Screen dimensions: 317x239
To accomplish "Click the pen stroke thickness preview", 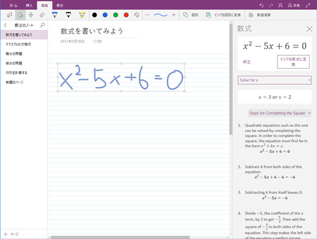I will click(x=160, y=15).
